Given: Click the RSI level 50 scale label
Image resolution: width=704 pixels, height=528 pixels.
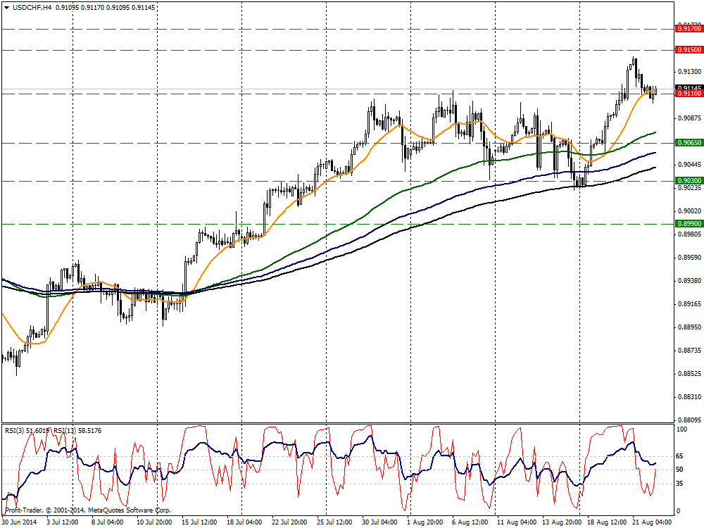Looking at the screenshot, I should pyautogui.click(x=680, y=470).
